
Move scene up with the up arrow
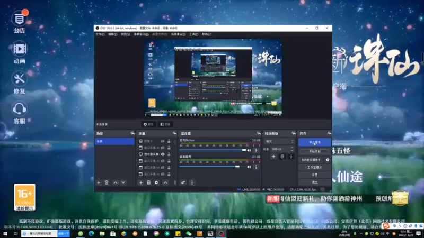pyautogui.click(x=116, y=182)
